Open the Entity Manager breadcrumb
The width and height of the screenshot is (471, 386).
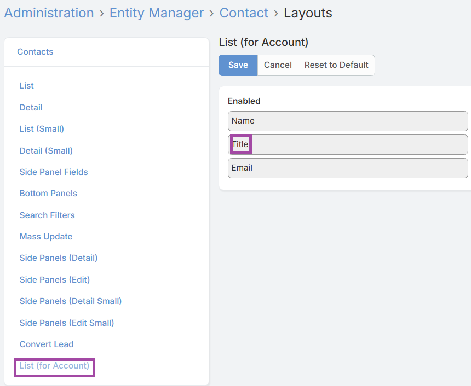(157, 13)
